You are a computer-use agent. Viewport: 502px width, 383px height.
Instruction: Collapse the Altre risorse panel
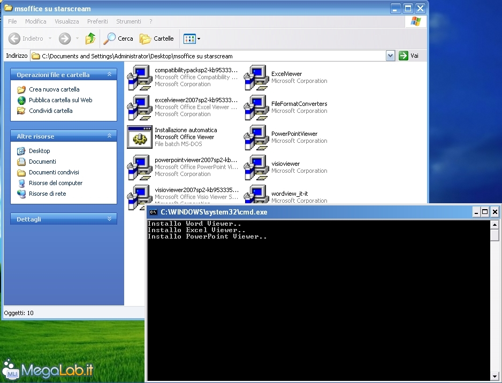click(110, 136)
